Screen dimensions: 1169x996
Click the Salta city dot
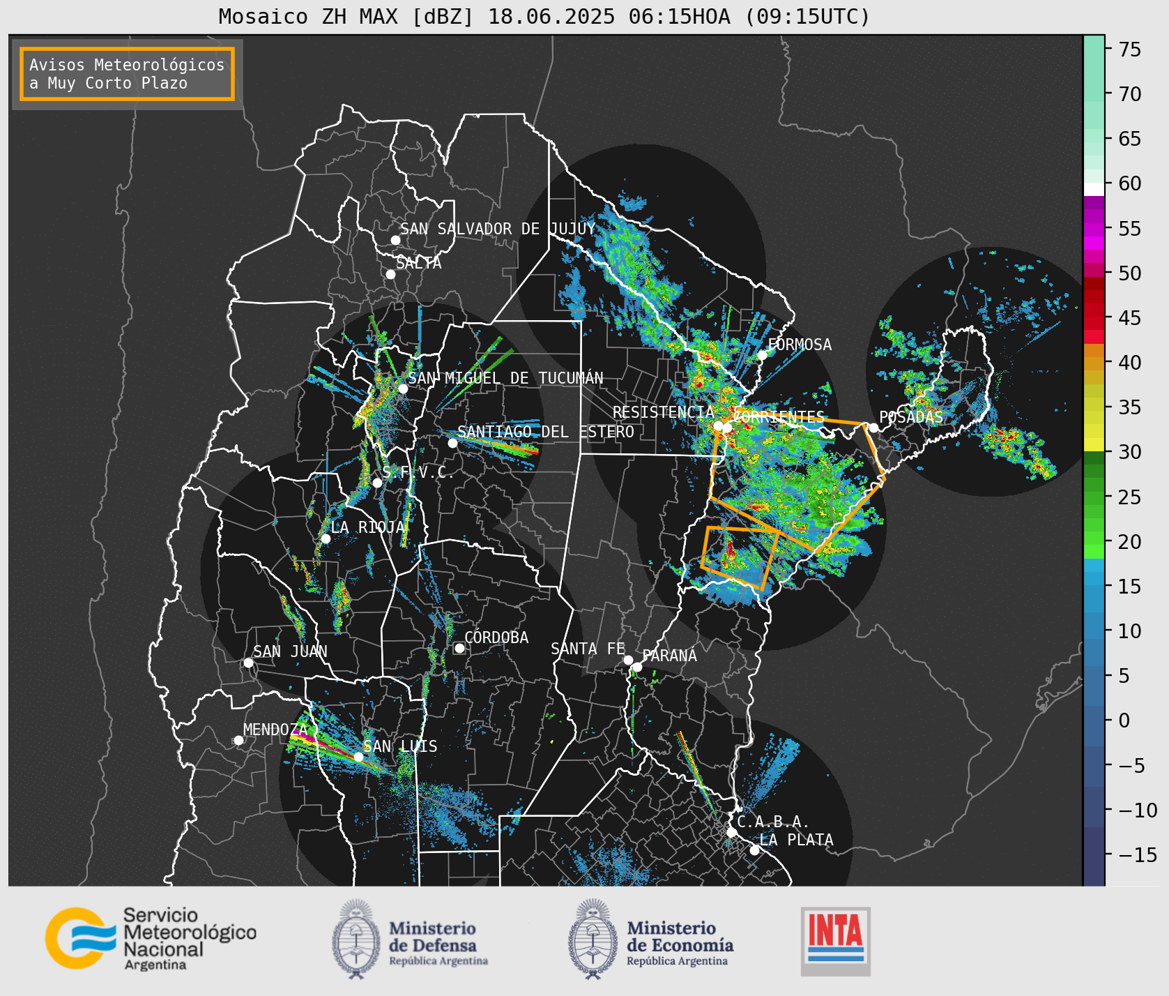point(390,274)
